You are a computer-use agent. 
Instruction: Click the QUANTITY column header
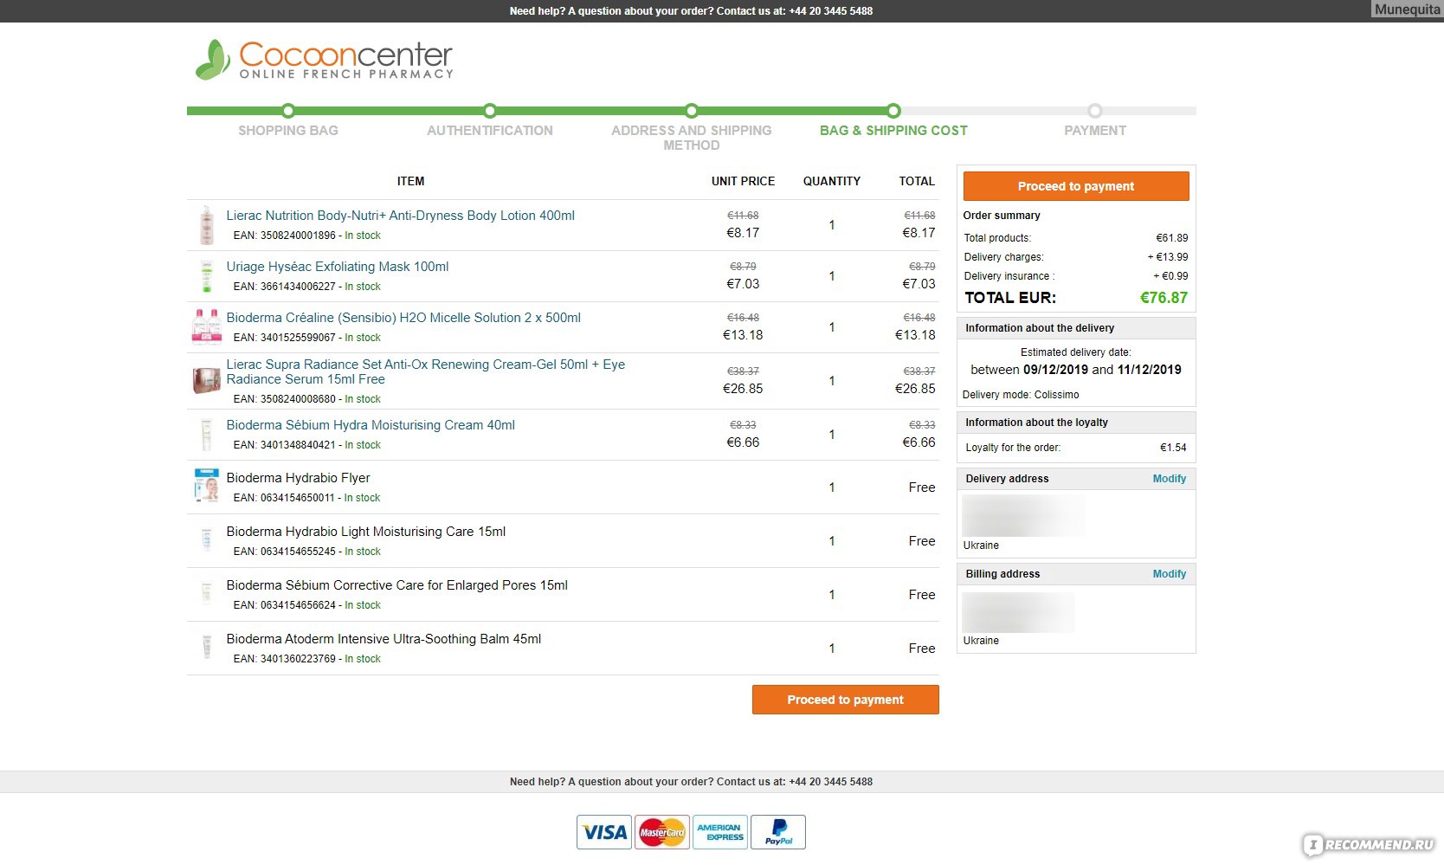click(x=831, y=182)
